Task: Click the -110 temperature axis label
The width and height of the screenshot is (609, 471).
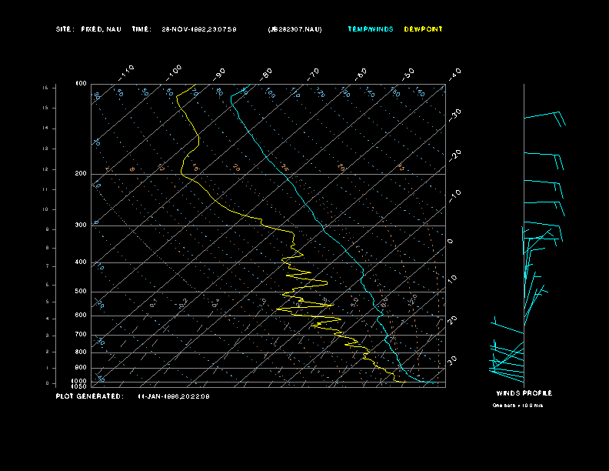Action: point(127,72)
